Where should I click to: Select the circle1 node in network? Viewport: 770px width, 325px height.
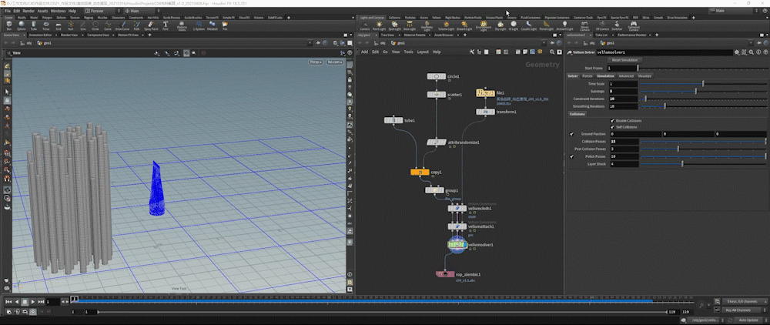436,76
